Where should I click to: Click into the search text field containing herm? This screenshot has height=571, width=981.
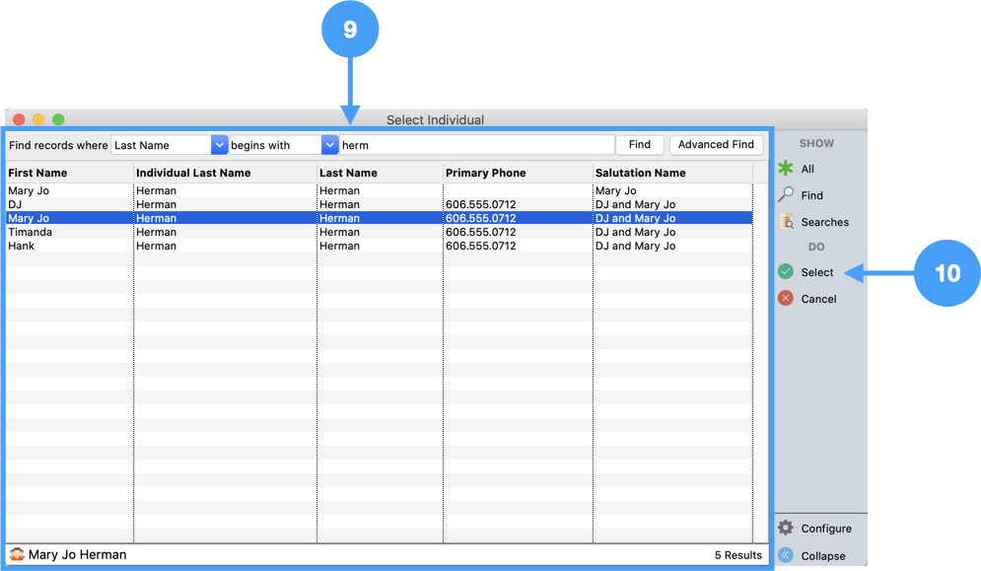pyautogui.click(x=476, y=145)
